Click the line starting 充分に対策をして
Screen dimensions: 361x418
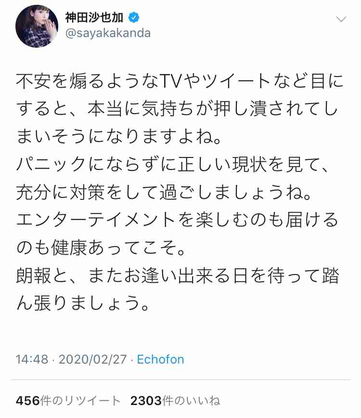pos(163,192)
